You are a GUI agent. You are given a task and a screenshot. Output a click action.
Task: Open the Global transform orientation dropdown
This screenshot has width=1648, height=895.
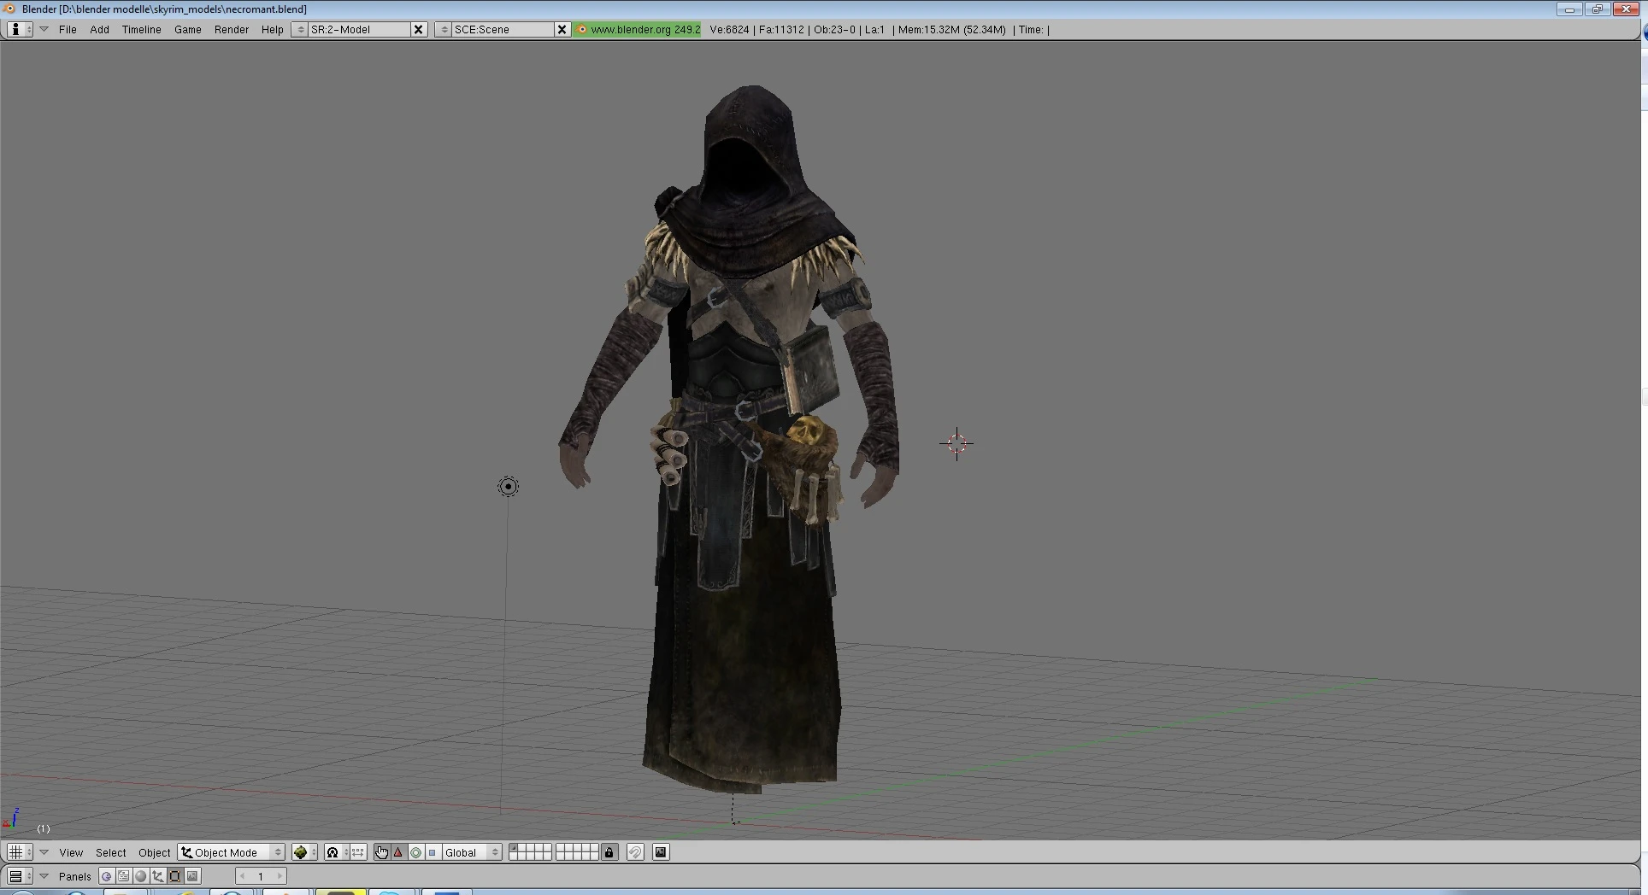coord(471,852)
